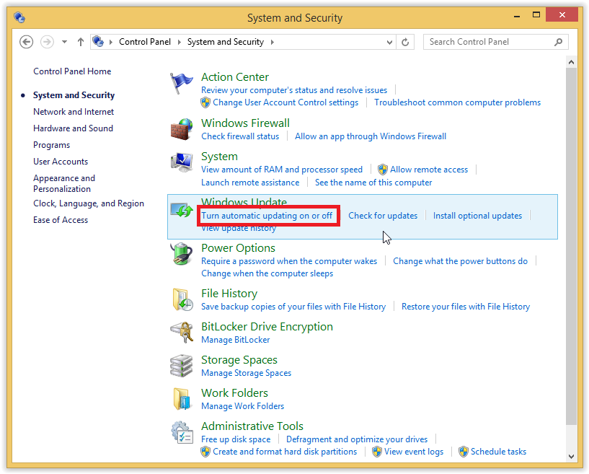The height and width of the screenshot is (474, 589).
Task: Defragment and optimize your drives
Action: coord(357,439)
